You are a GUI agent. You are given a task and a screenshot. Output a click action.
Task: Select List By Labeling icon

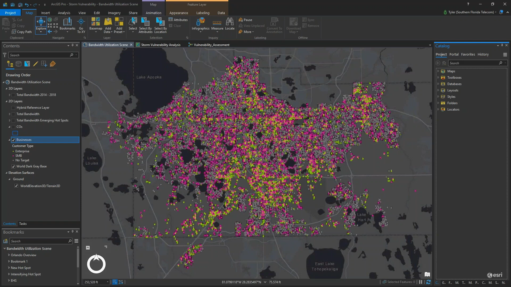point(53,64)
